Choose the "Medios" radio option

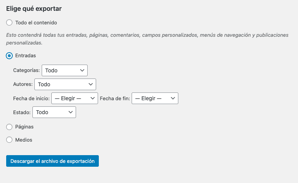pyautogui.click(x=9, y=140)
